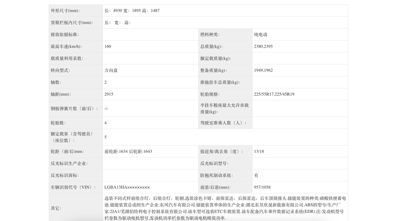Select the VIN value LGBA13HA
Image resolution: width=395 pixels, height=221 pixels.
point(127,187)
